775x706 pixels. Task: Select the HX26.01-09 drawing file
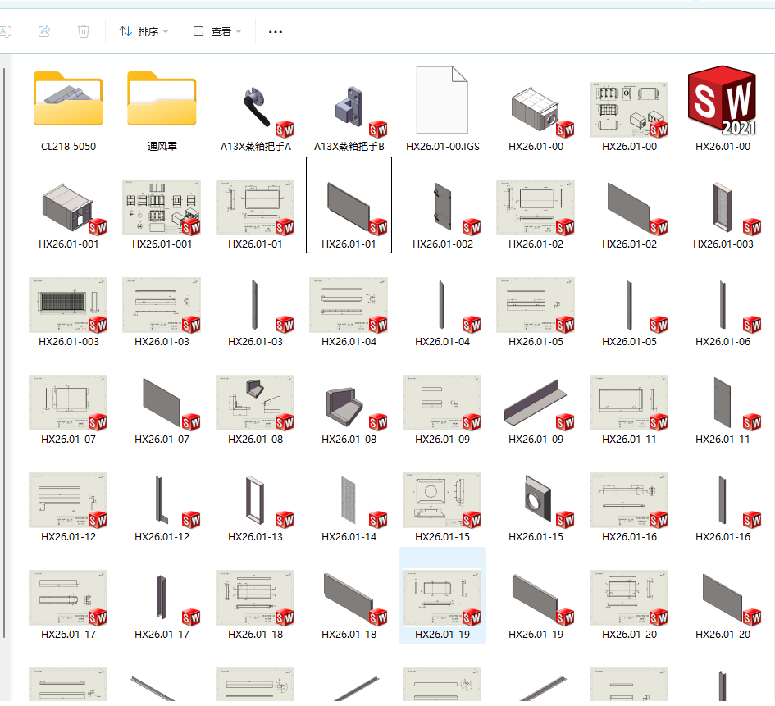pyautogui.click(x=442, y=402)
